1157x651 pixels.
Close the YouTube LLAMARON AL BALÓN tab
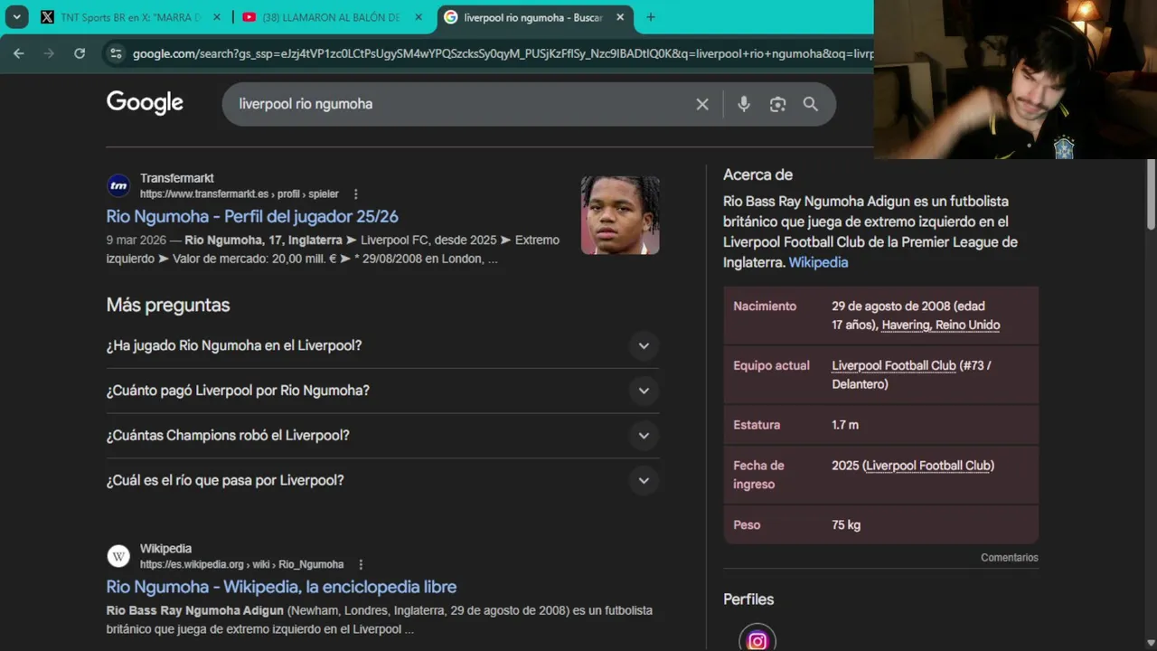coord(419,17)
